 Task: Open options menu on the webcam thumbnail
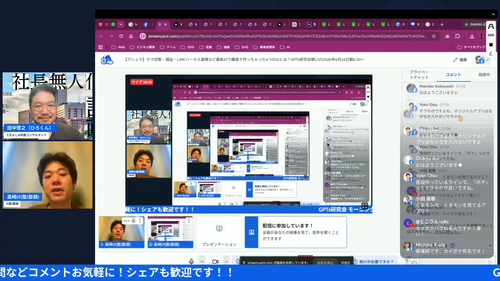(140, 221)
